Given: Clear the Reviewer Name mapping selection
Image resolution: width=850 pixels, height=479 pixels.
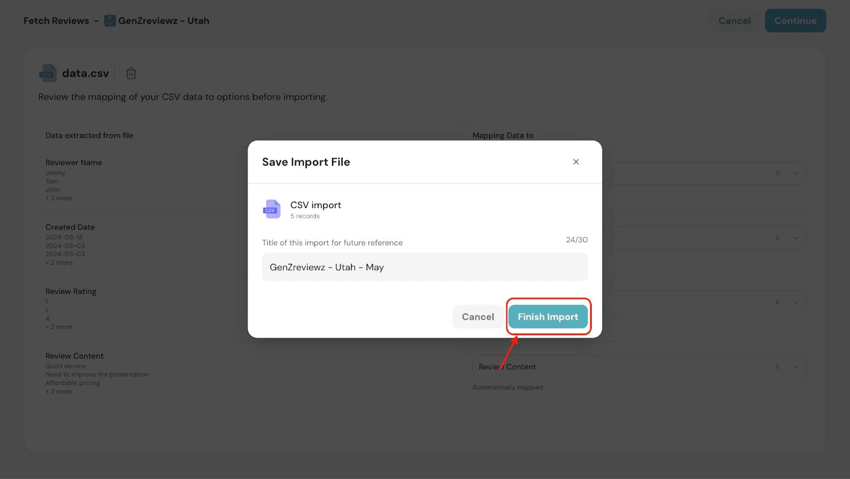Looking at the screenshot, I should coord(777,174).
